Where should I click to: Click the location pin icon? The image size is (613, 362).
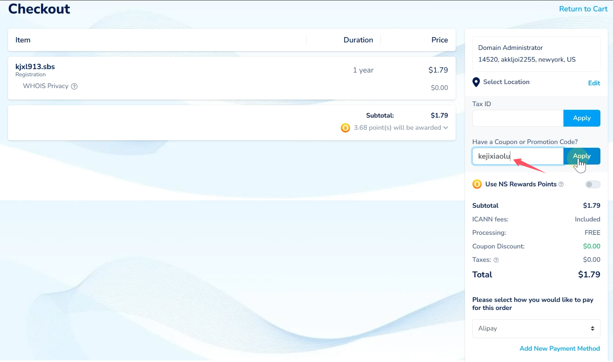[476, 82]
